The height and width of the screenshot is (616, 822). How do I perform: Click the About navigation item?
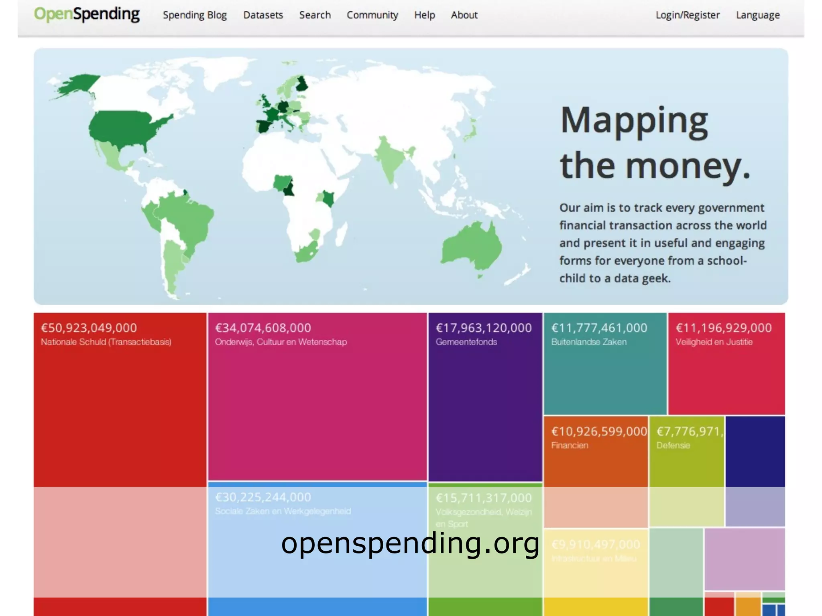[x=464, y=15]
